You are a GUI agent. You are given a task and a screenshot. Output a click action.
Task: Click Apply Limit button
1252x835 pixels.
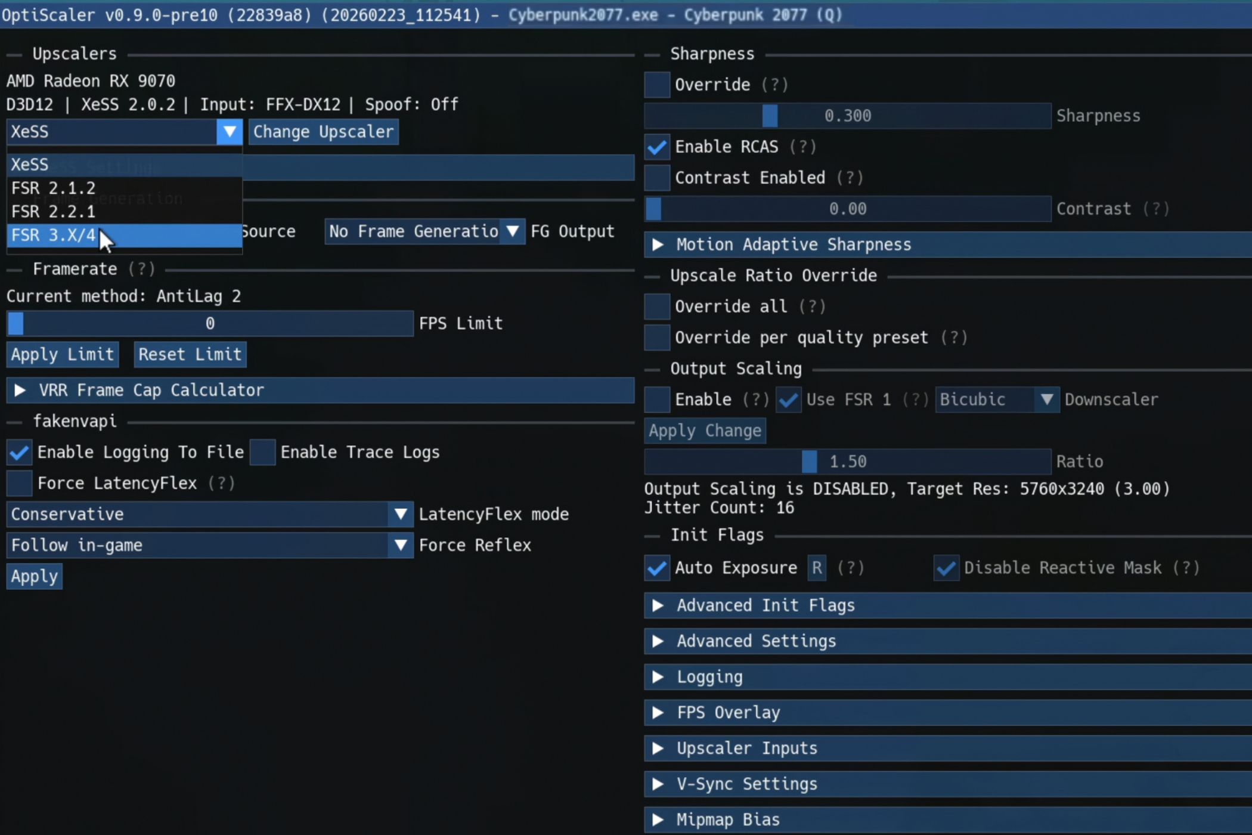[x=63, y=354]
